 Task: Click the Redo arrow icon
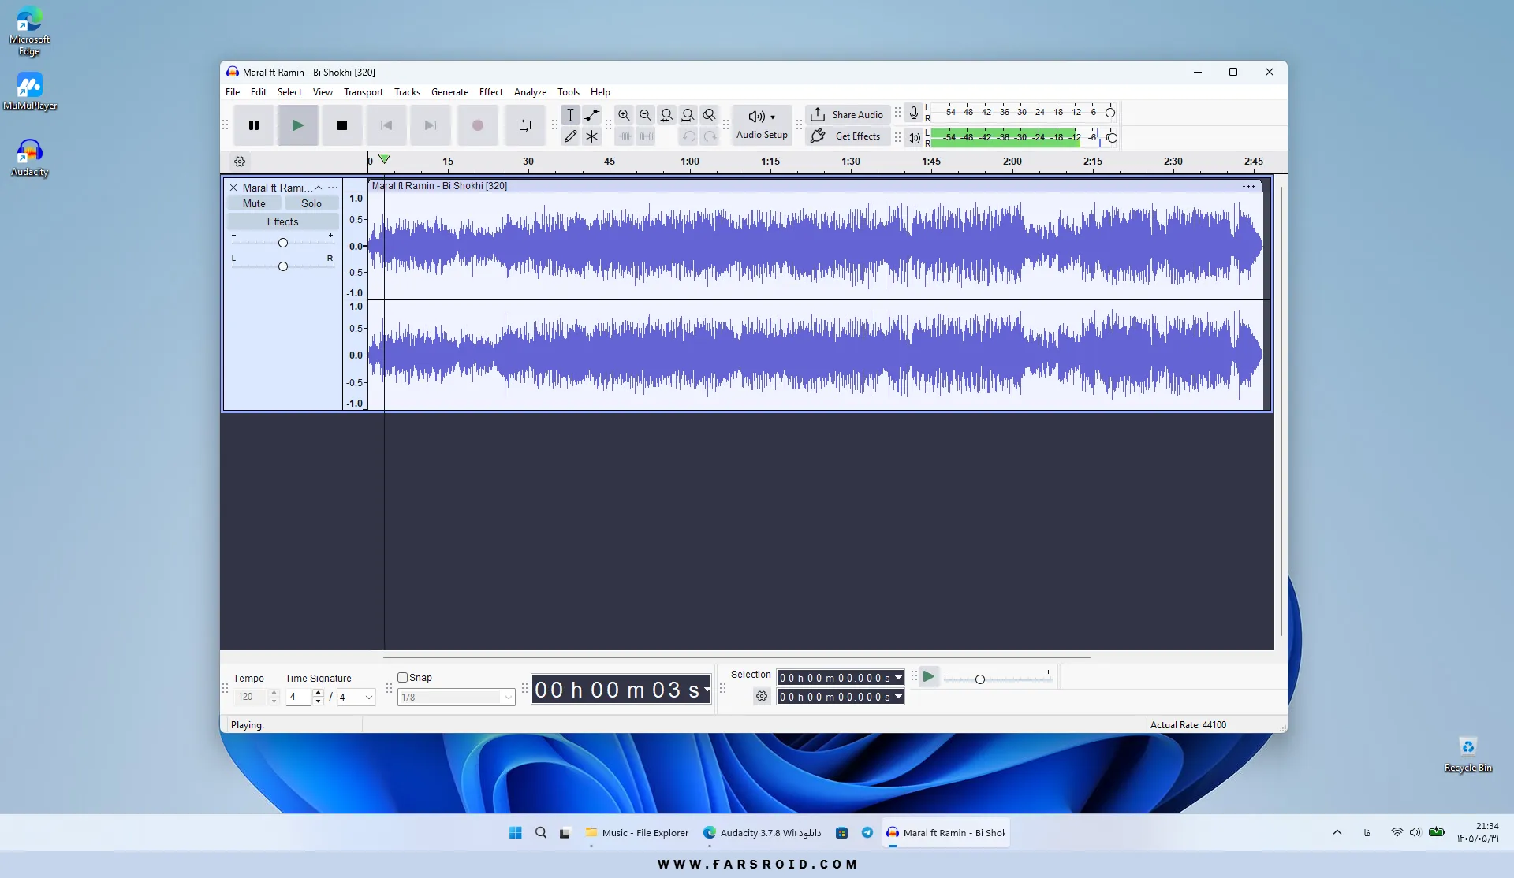[x=710, y=136]
